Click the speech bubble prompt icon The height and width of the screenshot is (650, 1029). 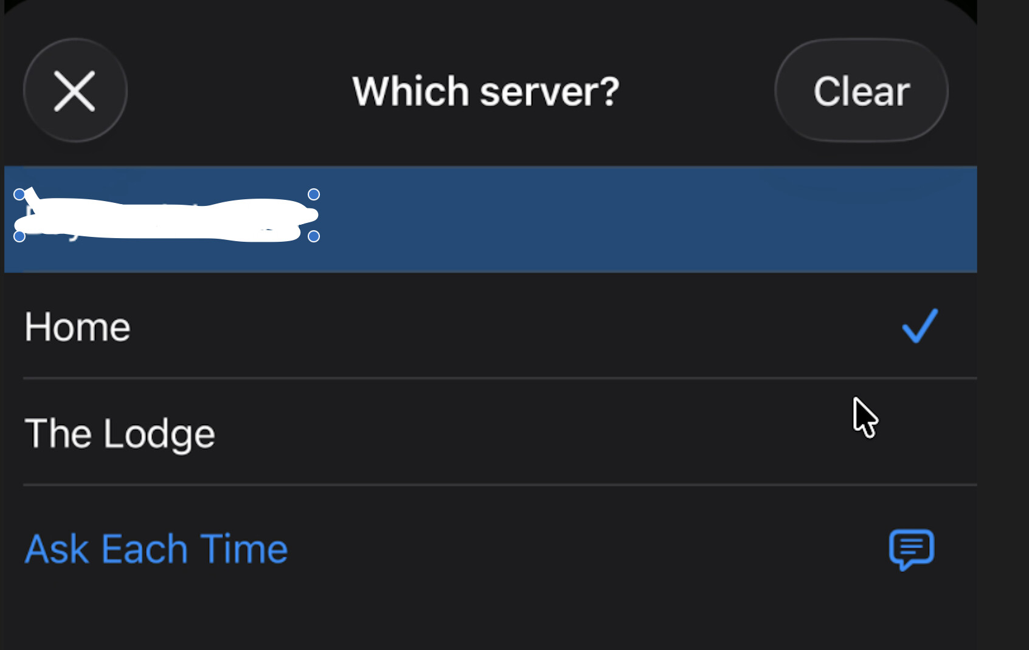(x=911, y=549)
